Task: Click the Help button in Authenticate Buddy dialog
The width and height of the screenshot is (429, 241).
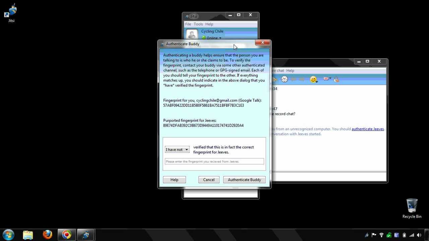Action: [x=174, y=180]
